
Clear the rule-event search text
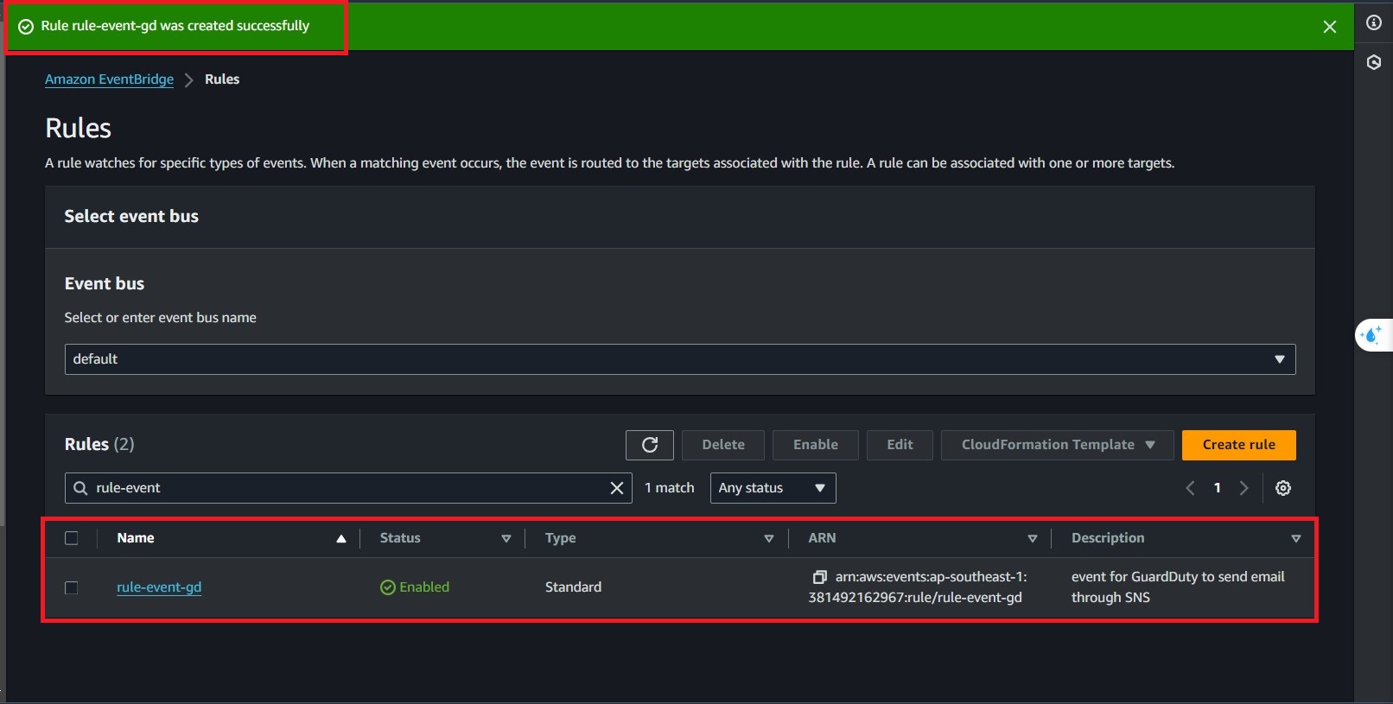(x=616, y=488)
